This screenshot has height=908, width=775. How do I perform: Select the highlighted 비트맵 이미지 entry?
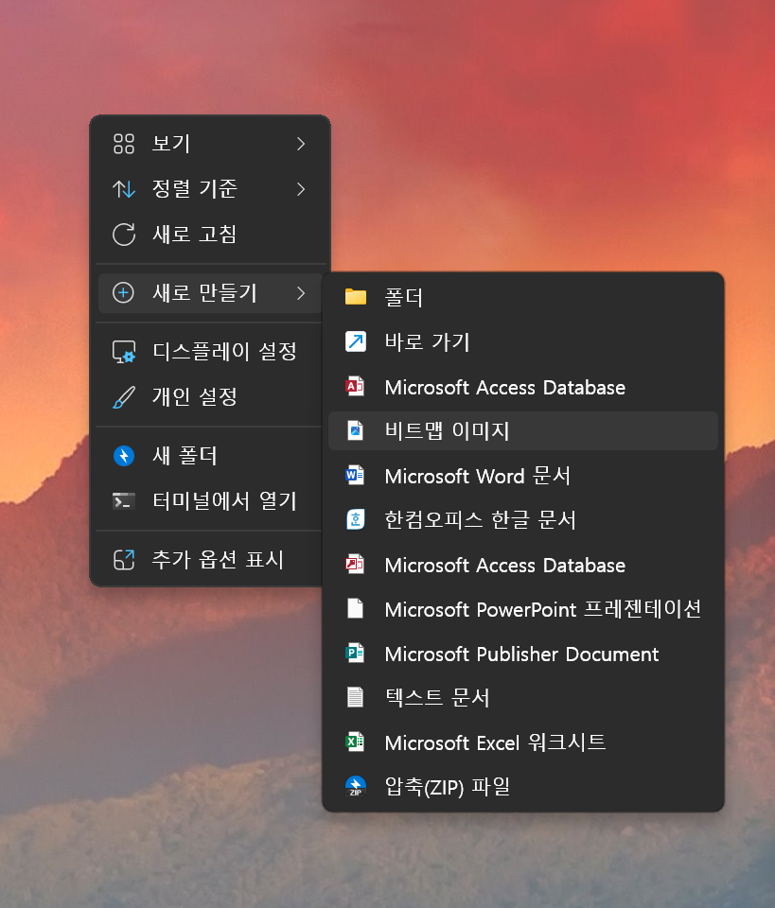coord(523,431)
